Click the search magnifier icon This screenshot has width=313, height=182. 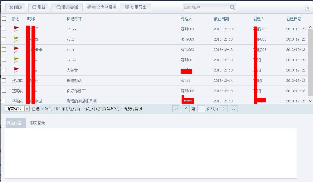[232, 7]
